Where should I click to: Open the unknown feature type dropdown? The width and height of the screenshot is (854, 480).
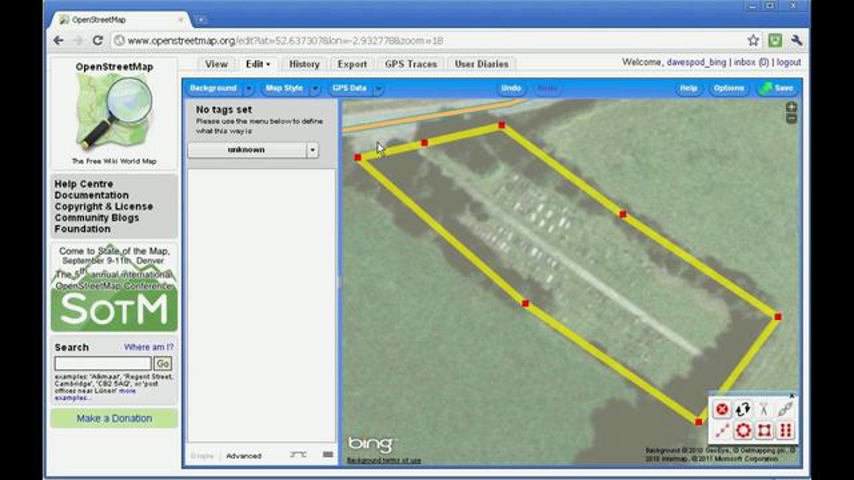coord(312,150)
